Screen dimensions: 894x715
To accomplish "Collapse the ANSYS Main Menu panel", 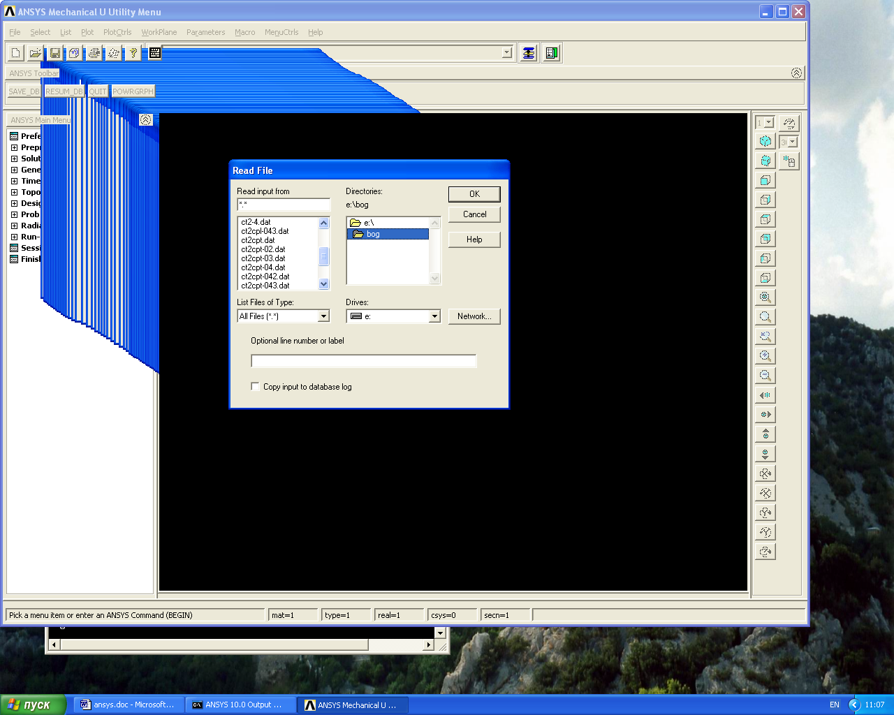I will (x=145, y=119).
